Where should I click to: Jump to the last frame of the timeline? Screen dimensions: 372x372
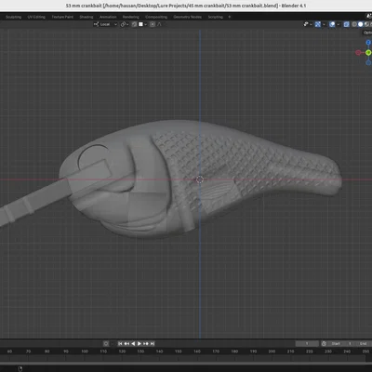(153, 343)
